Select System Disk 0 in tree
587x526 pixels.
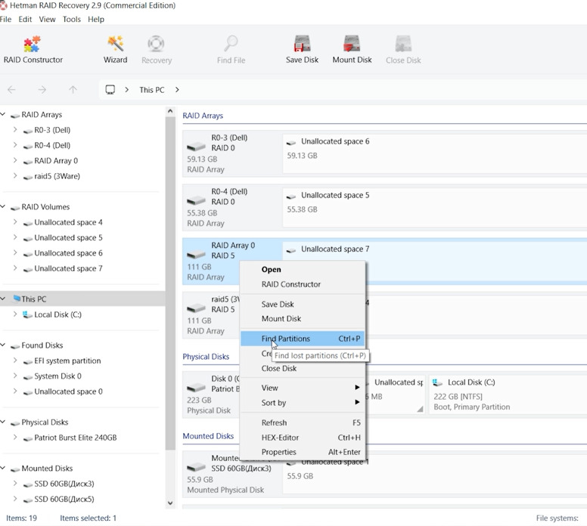click(57, 376)
